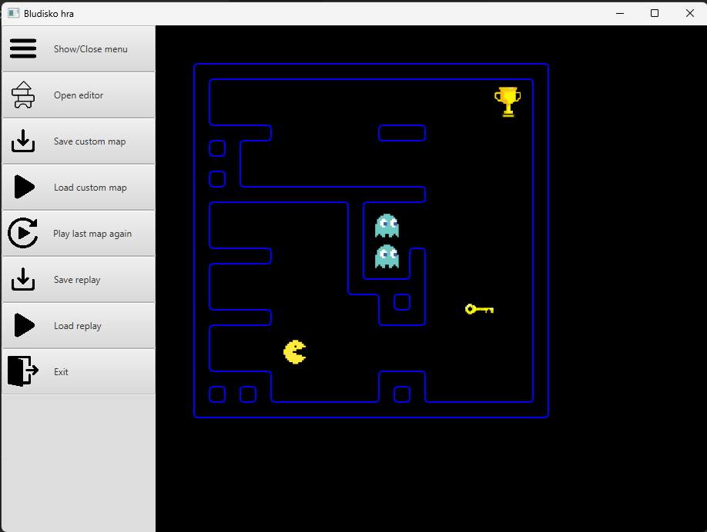This screenshot has height=532, width=707.
Task: Maximize the Bludisko hra window
Action: pos(655,13)
